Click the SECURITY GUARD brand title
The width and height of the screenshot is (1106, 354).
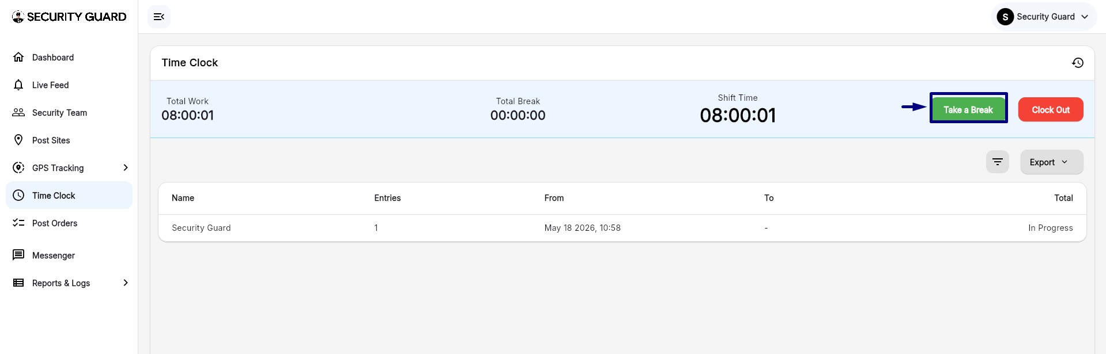click(x=77, y=17)
